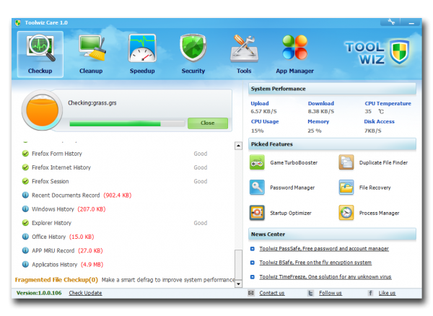Click scrollbar down arrow in results list
Screen dimensions: 433x316
238,284
